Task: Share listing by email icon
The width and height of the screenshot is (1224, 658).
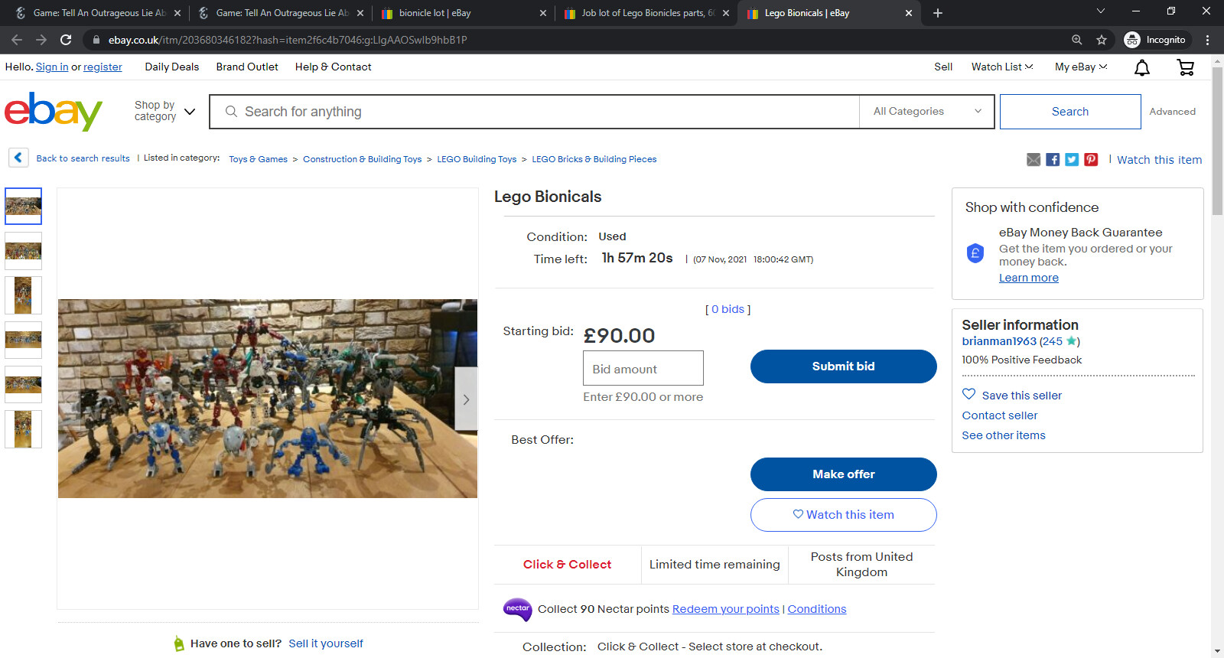Action: coord(1034,159)
